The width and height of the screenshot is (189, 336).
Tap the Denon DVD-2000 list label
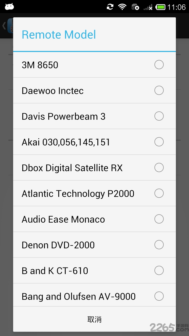(58, 245)
